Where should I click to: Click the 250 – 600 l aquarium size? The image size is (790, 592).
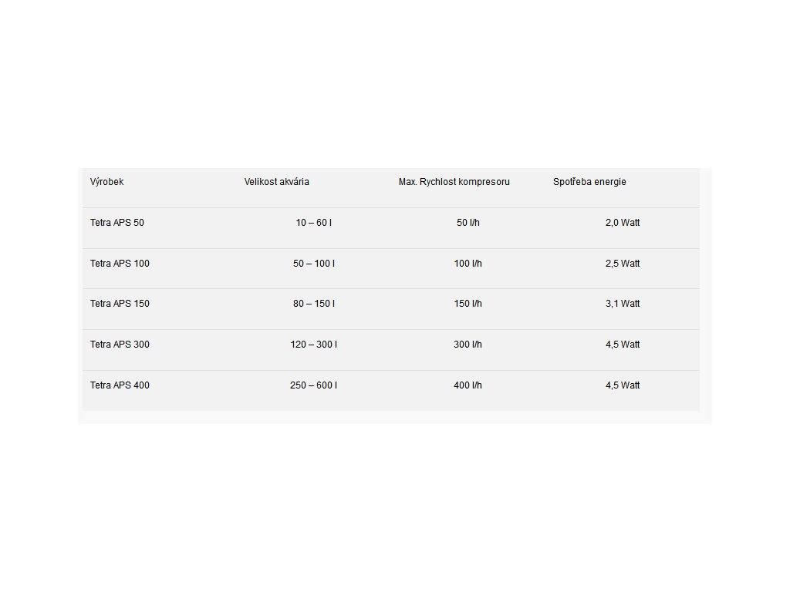coord(314,385)
